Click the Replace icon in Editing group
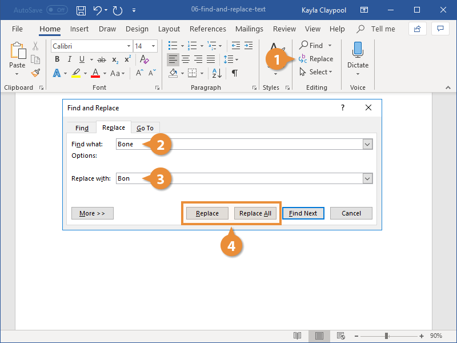Screen dimensions: 457x343 (x=316, y=58)
